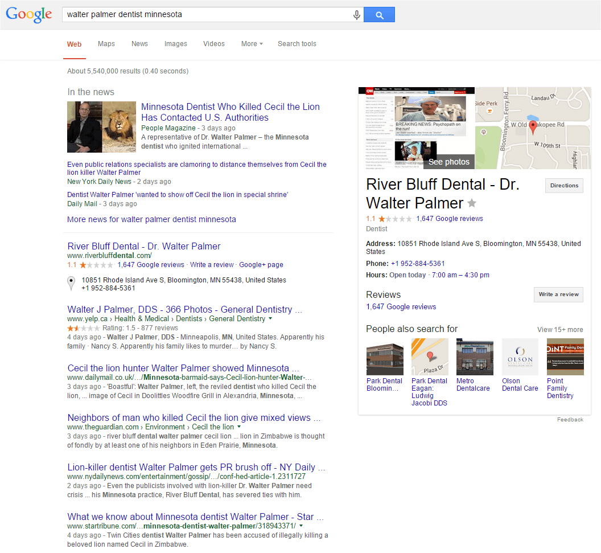The image size is (601, 553).
Task: Click the Metro Dentalcare building image
Action: (x=475, y=357)
